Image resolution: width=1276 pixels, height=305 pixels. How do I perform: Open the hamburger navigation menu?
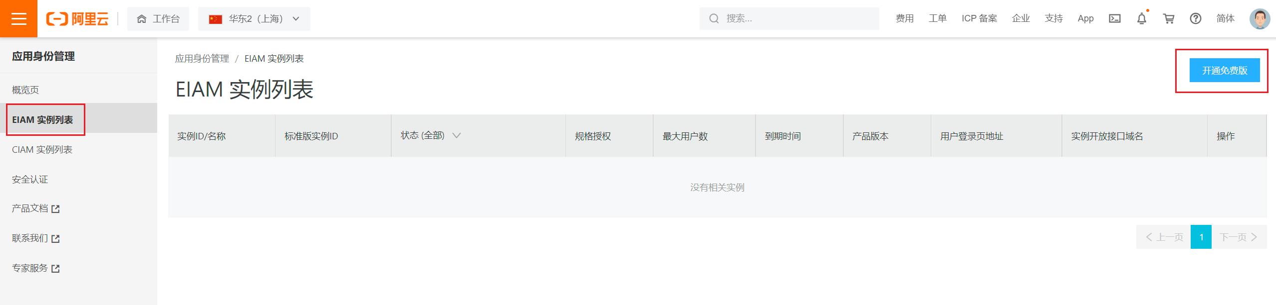[x=18, y=19]
